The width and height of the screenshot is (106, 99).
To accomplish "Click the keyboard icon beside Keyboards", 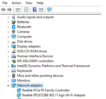I will (x=14, y=71).
